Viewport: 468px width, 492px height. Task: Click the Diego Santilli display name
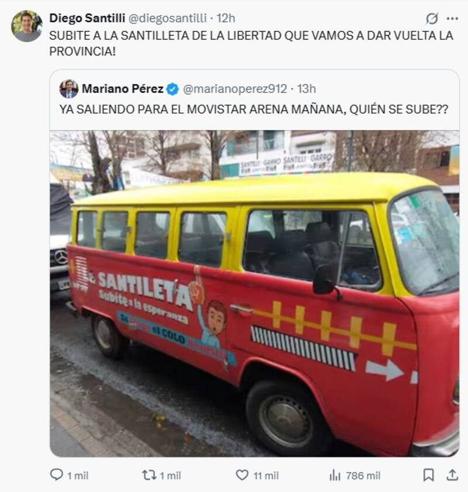[87, 18]
